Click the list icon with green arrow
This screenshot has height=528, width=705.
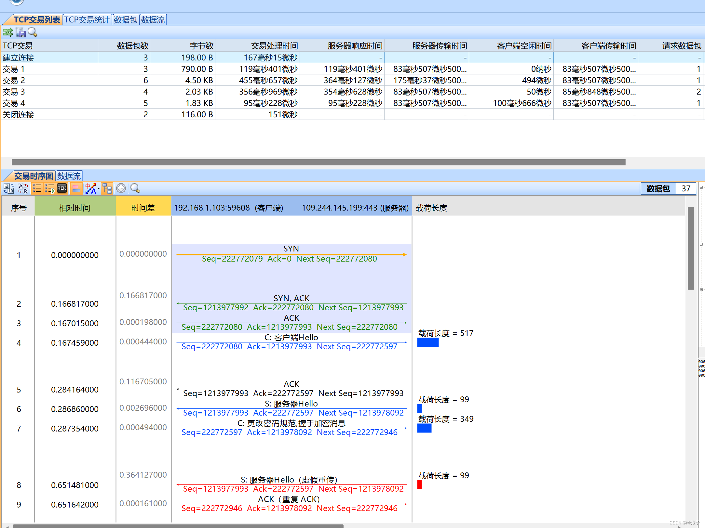49,188
